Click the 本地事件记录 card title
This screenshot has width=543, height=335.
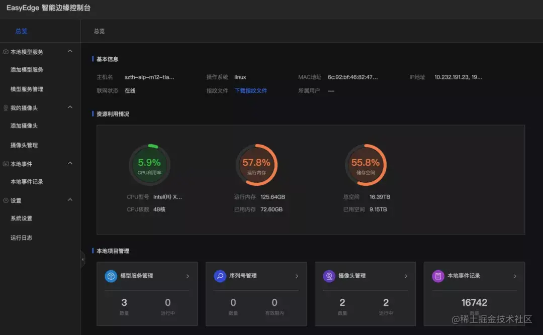point(464,276)
